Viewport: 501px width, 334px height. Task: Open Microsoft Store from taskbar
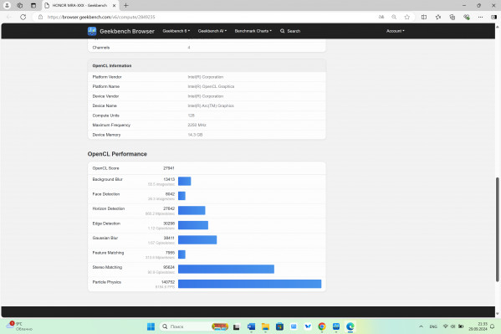[x=279, y=326]
